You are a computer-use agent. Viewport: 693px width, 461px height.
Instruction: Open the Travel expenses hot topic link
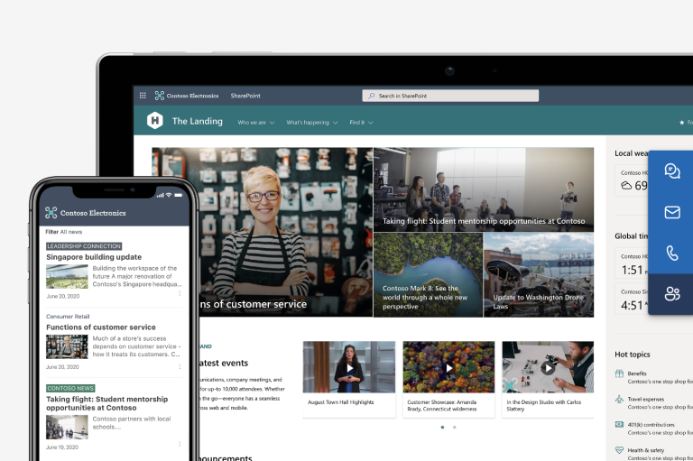(x=646, y=399)
